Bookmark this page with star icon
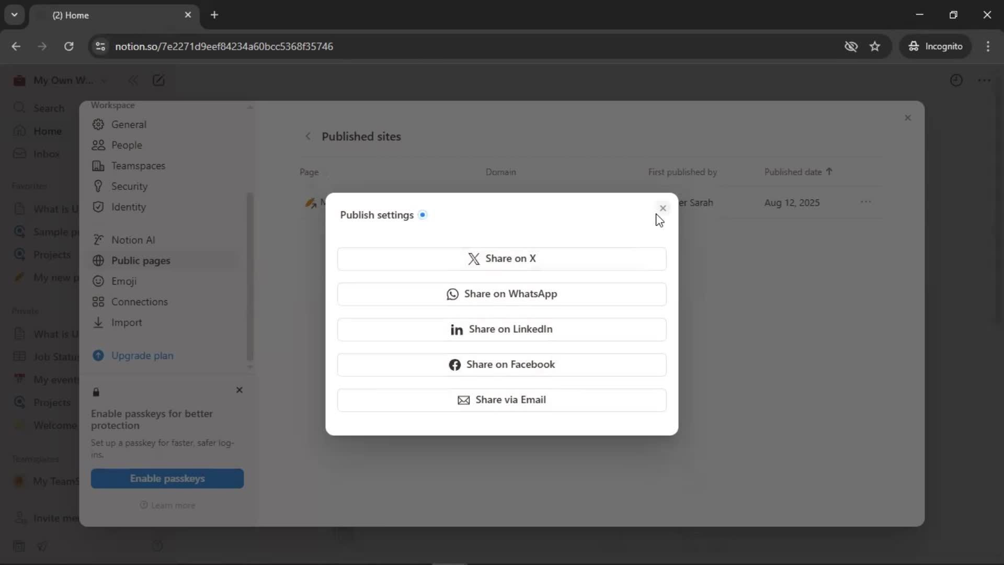Viewport: 1004px width, 565px height. pyautogui.click(x=875, y=47)
